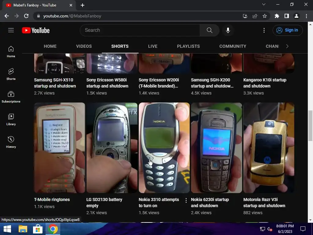
Task: Play the Nokia 6230i thumbnail
Action: 216,148
